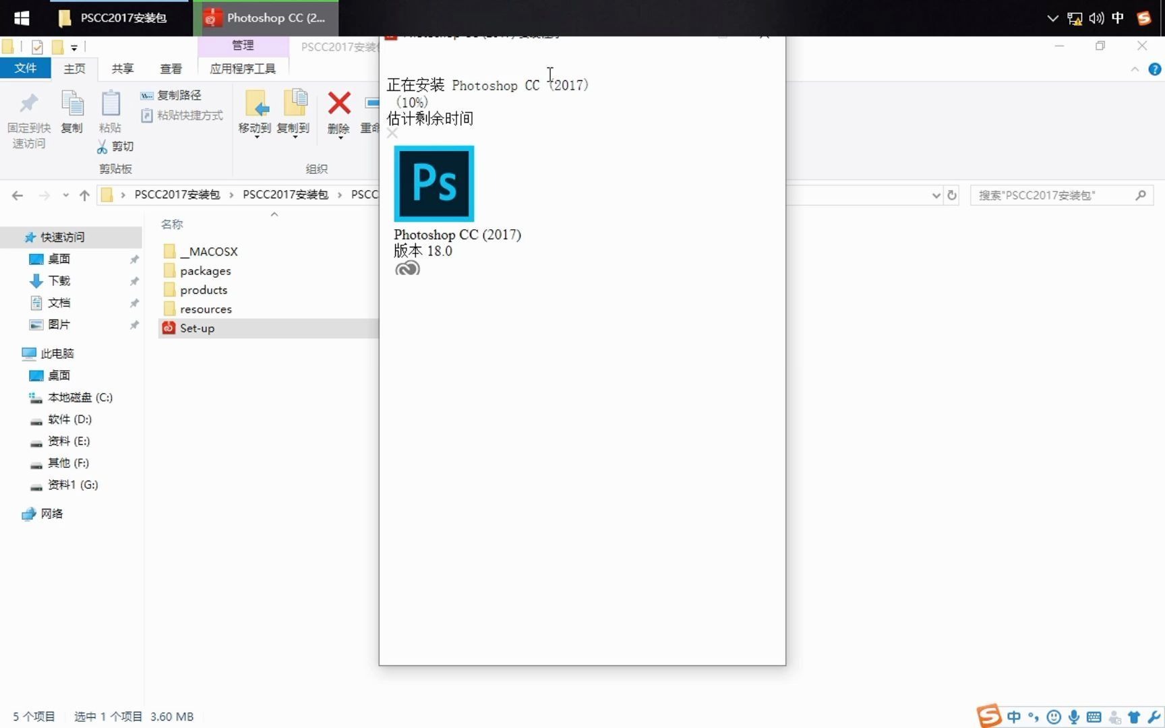Screen dimensions: 1165x728
Task: Expand the address bar history dropdown
Action: click(x=936, y=195)
